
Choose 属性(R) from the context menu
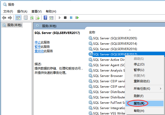pyautogui.click(x=145, y=103)
